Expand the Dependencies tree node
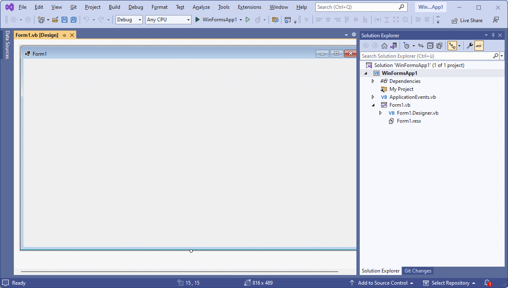The image size is (508, 288). coord(373,81)
